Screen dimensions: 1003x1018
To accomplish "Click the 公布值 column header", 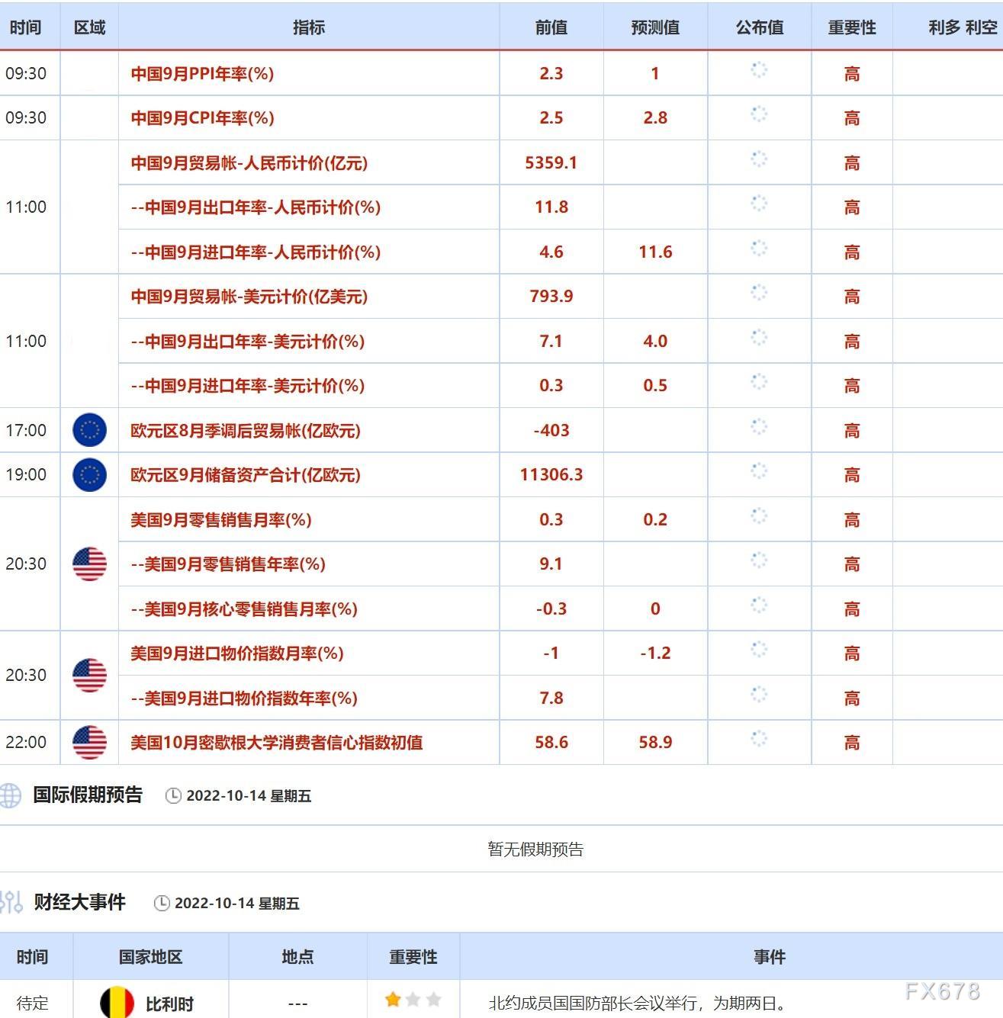I will (760, 27).
